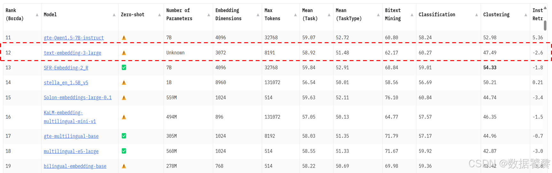Select Bitext Mining value 69.98
Image resolution: width=552 pixels, height=173 pixels.
[391, 166]
